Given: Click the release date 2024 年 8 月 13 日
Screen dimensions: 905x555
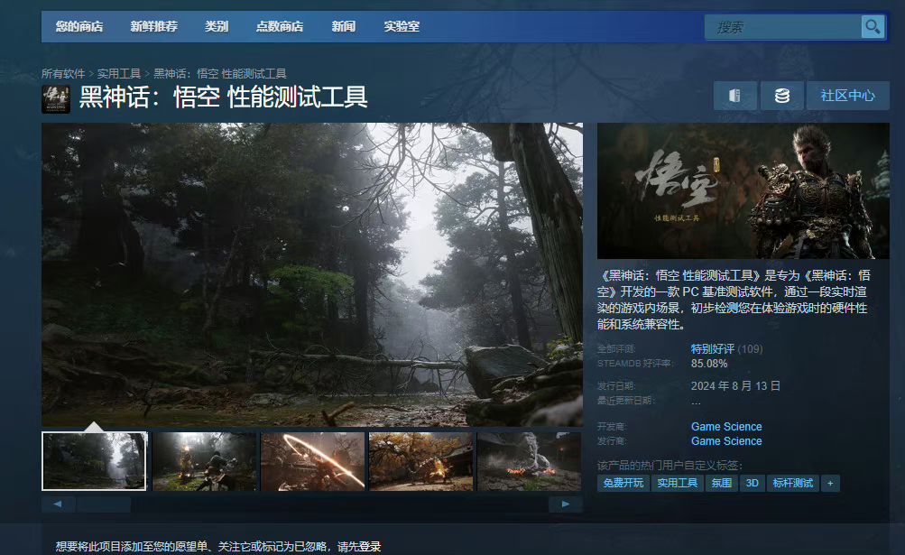Looking at the screenshot, I should pyautogui.click(x=735, y=385).
